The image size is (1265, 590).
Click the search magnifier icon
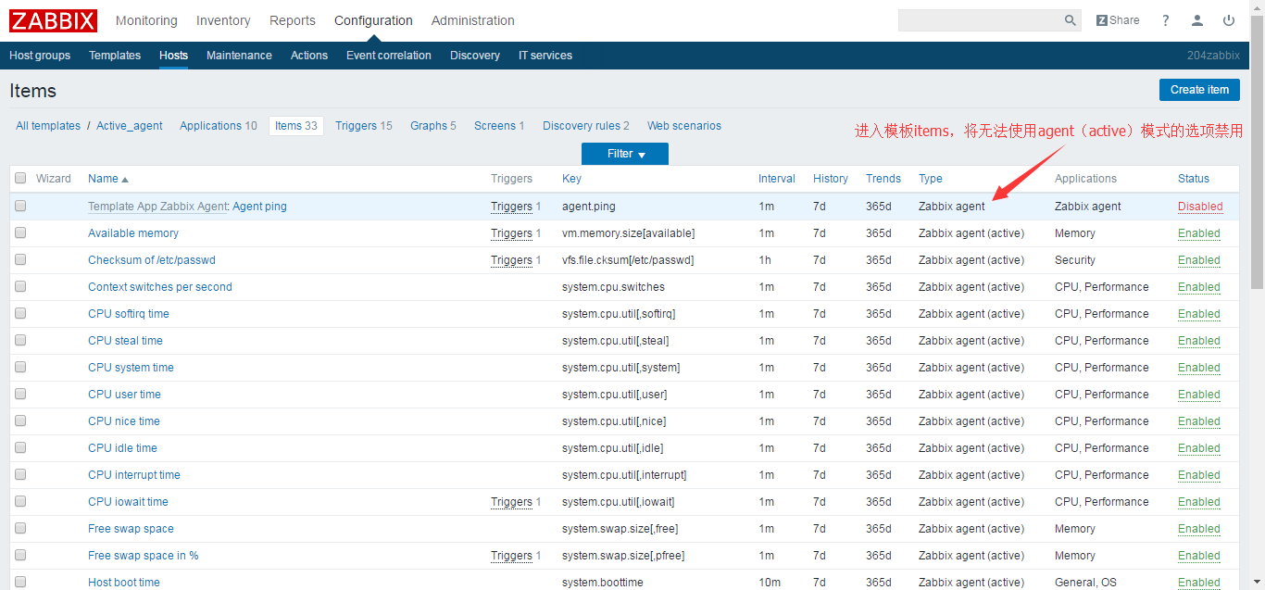[1071, 20]
